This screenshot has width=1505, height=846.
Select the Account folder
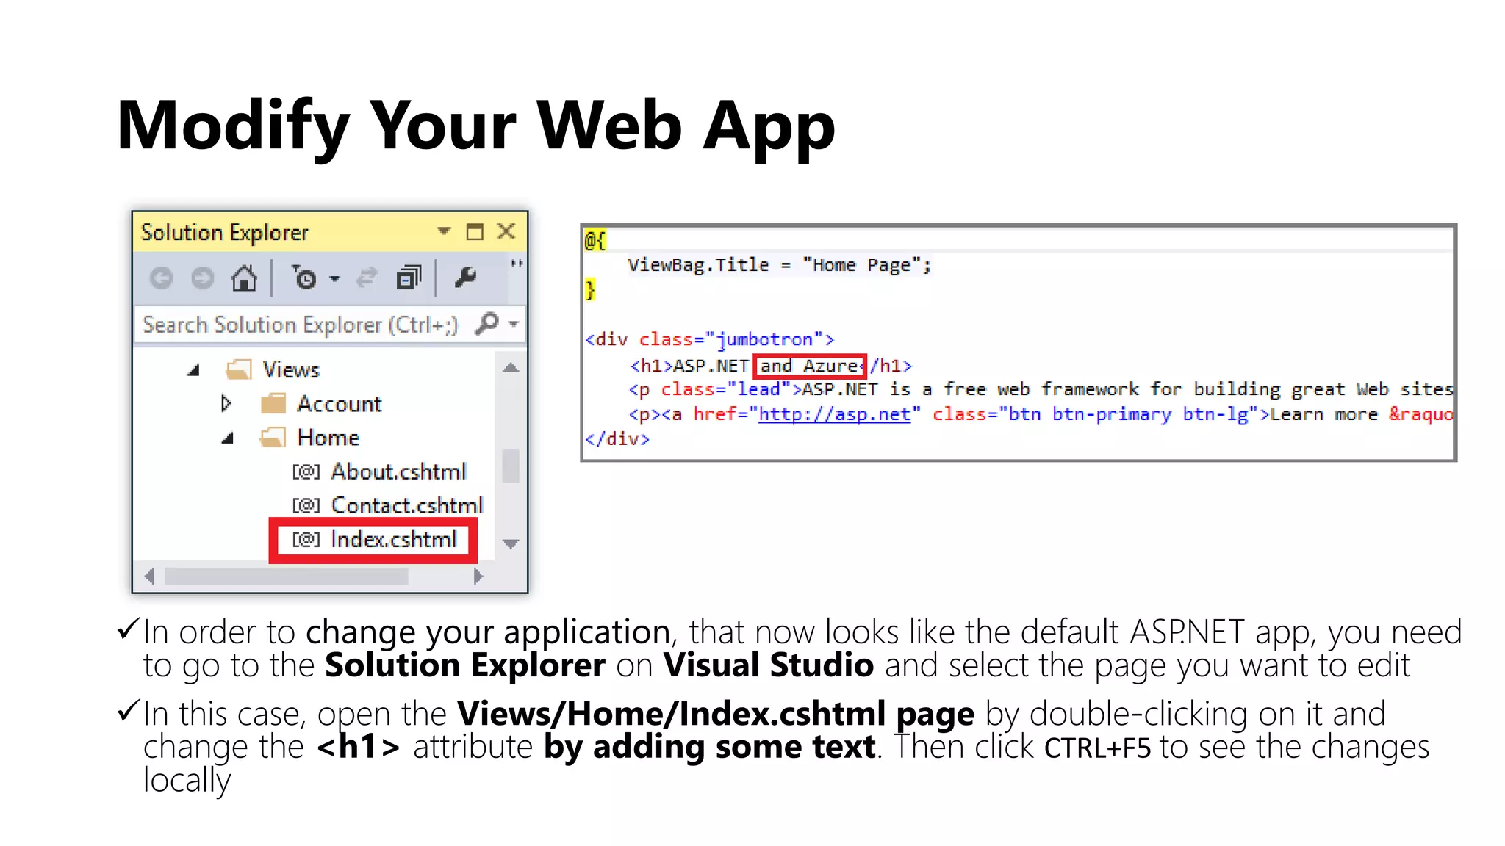[339, 404]
